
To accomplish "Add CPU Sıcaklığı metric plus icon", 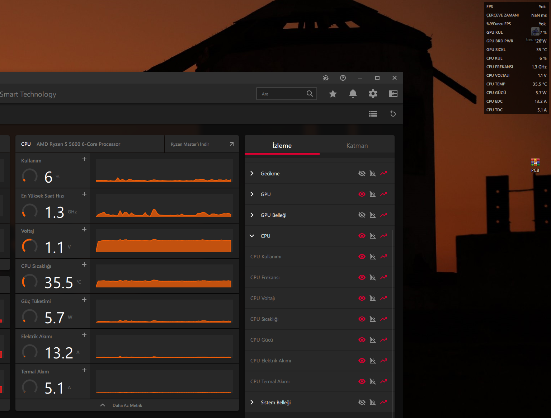I will pyautogui.click(x=84, y=264).
